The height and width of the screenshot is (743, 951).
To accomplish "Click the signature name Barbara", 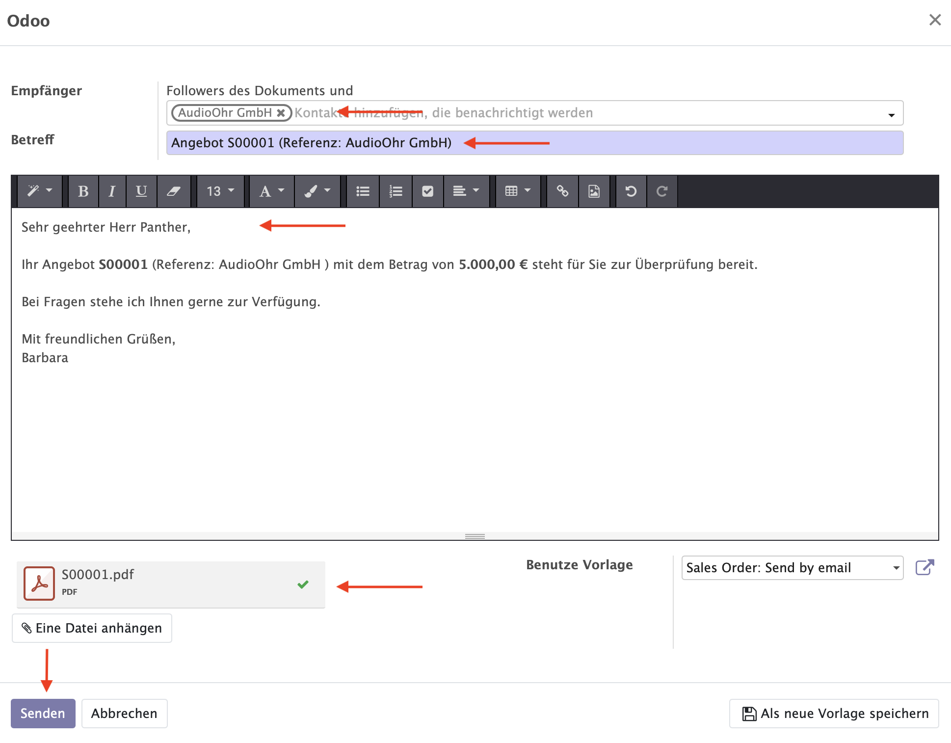I will pyautogui.click(x=45, y=358).
